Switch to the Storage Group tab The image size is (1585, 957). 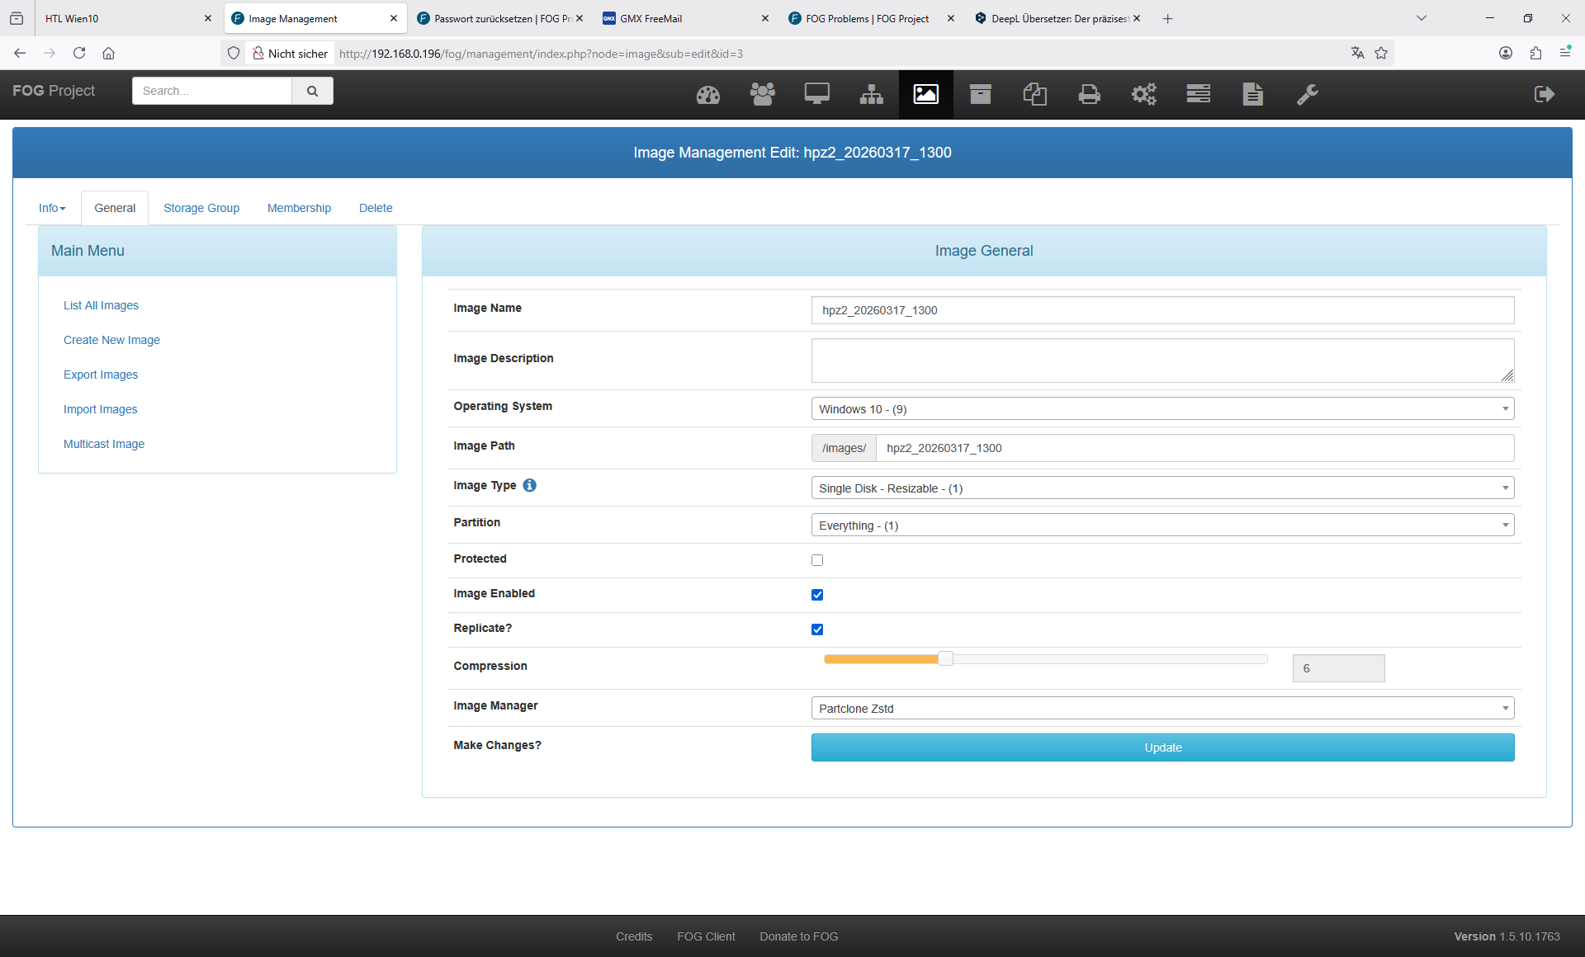coord(201,208)
